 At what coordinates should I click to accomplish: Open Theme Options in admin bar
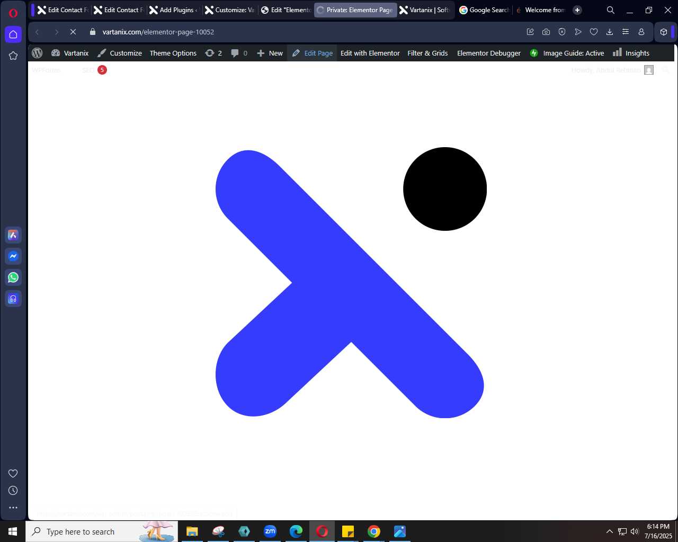[x=173, y=53]
